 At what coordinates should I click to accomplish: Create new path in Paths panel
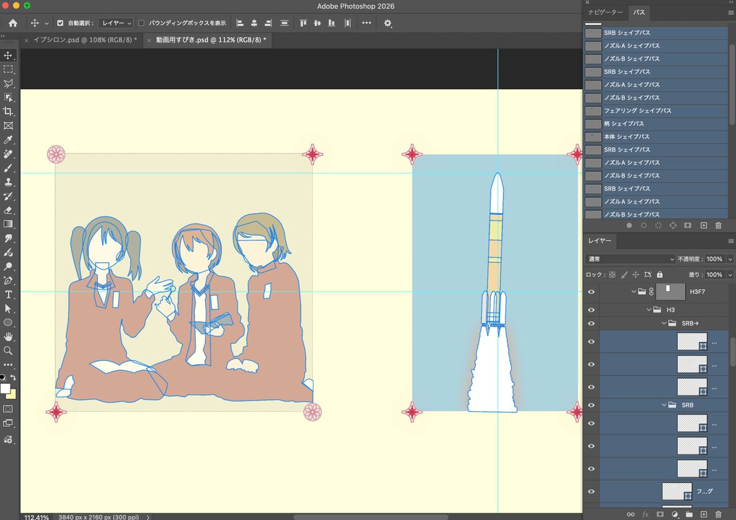point(703,225)
